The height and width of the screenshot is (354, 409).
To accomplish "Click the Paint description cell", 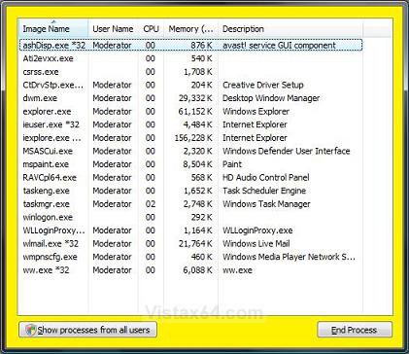I will [x=232, y=164].
